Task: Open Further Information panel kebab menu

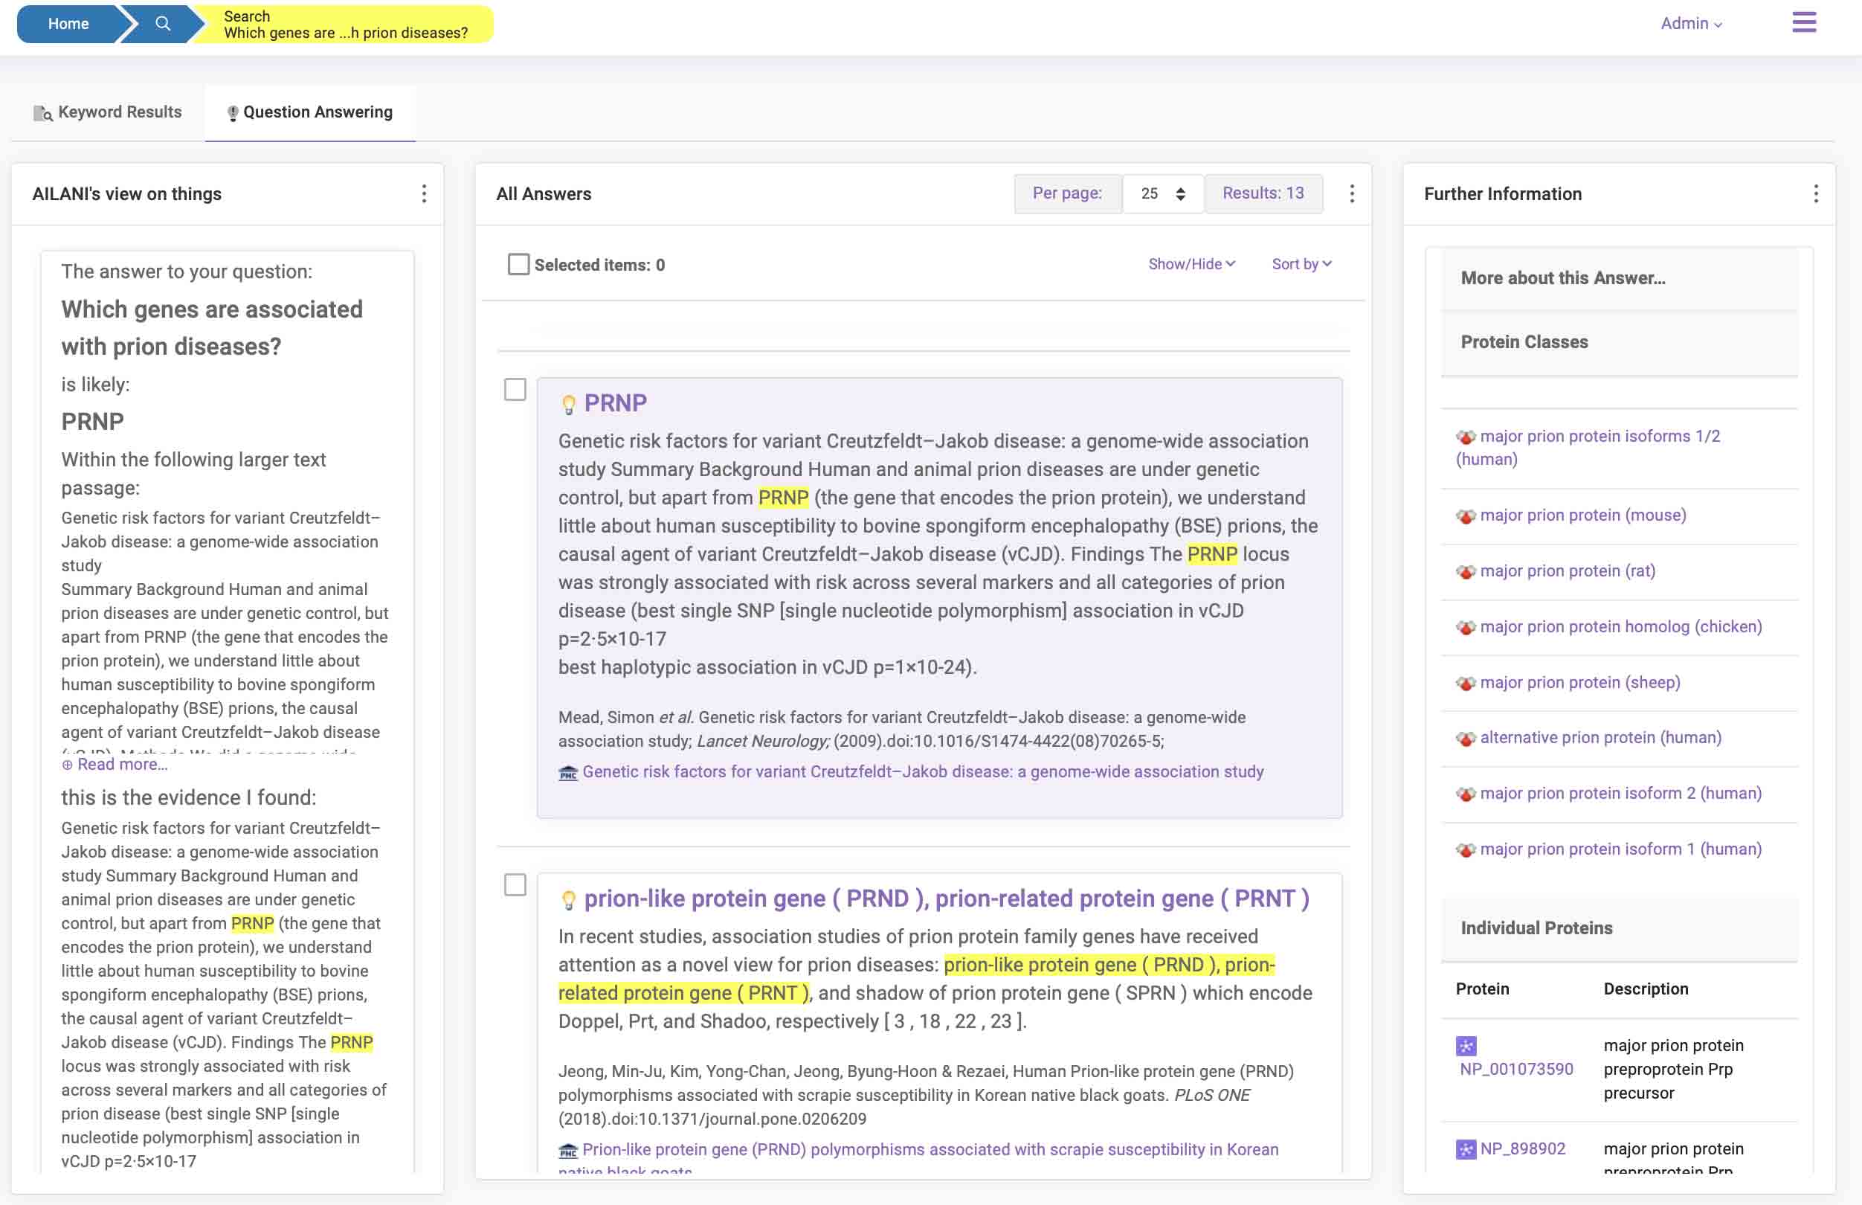Action: click(1815, 194)
